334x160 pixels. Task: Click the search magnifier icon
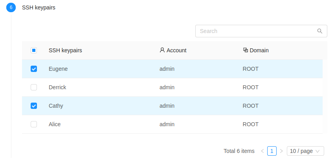point(320,31)
